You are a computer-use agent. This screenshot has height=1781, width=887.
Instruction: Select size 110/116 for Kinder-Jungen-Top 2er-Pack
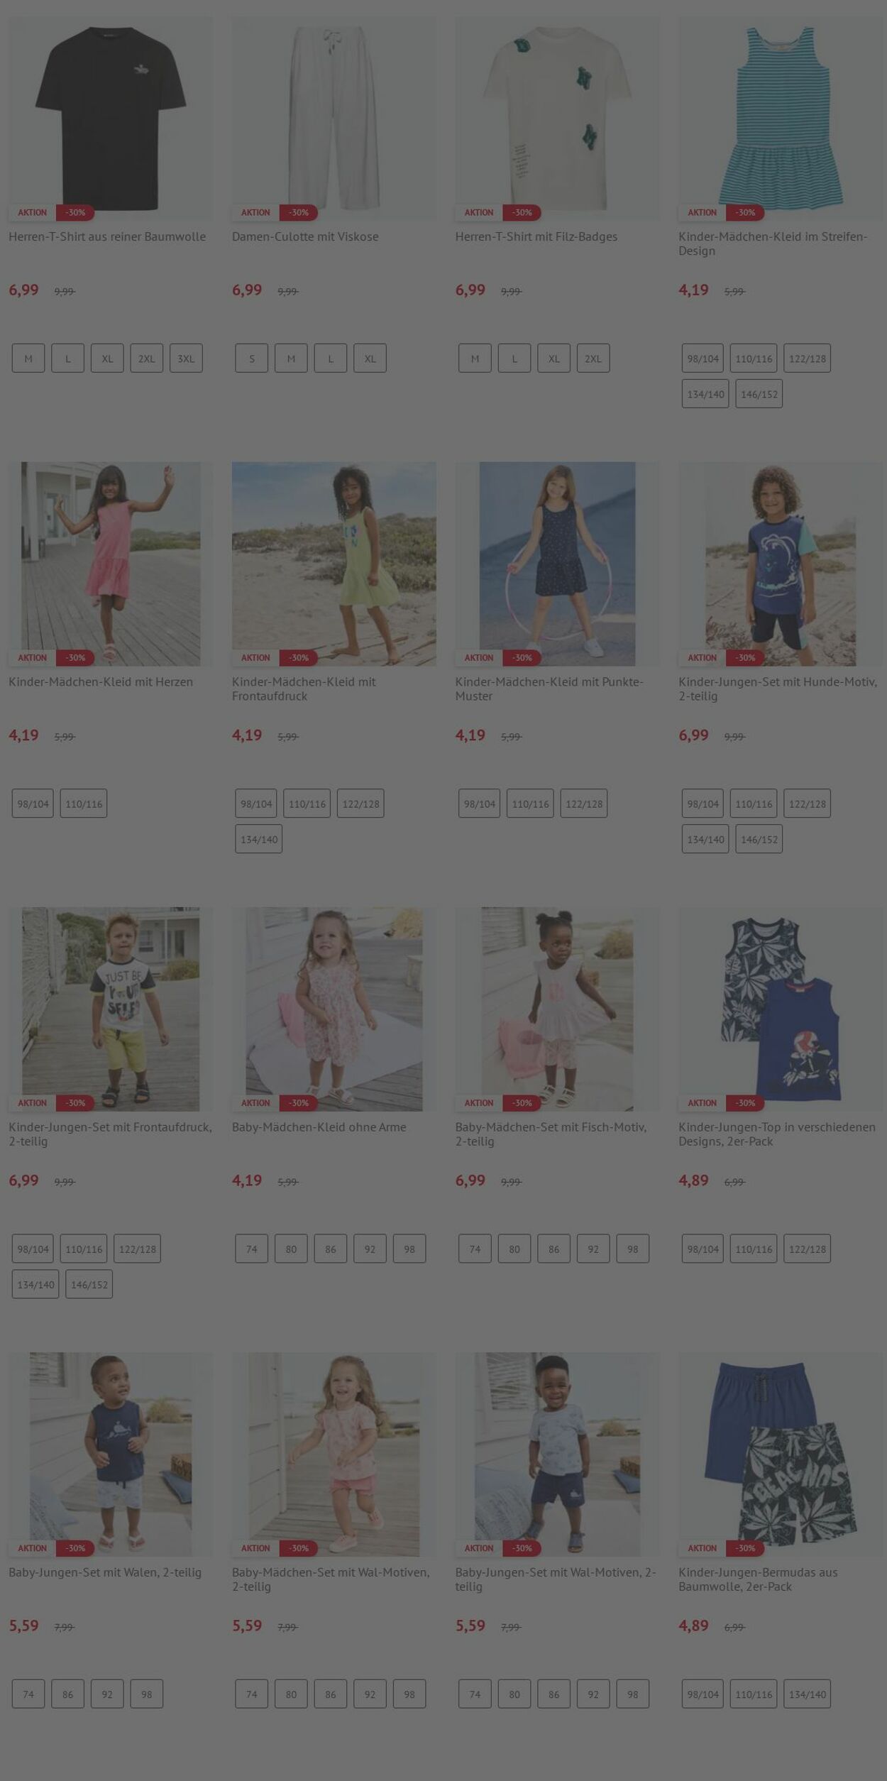pos(753,1249)
